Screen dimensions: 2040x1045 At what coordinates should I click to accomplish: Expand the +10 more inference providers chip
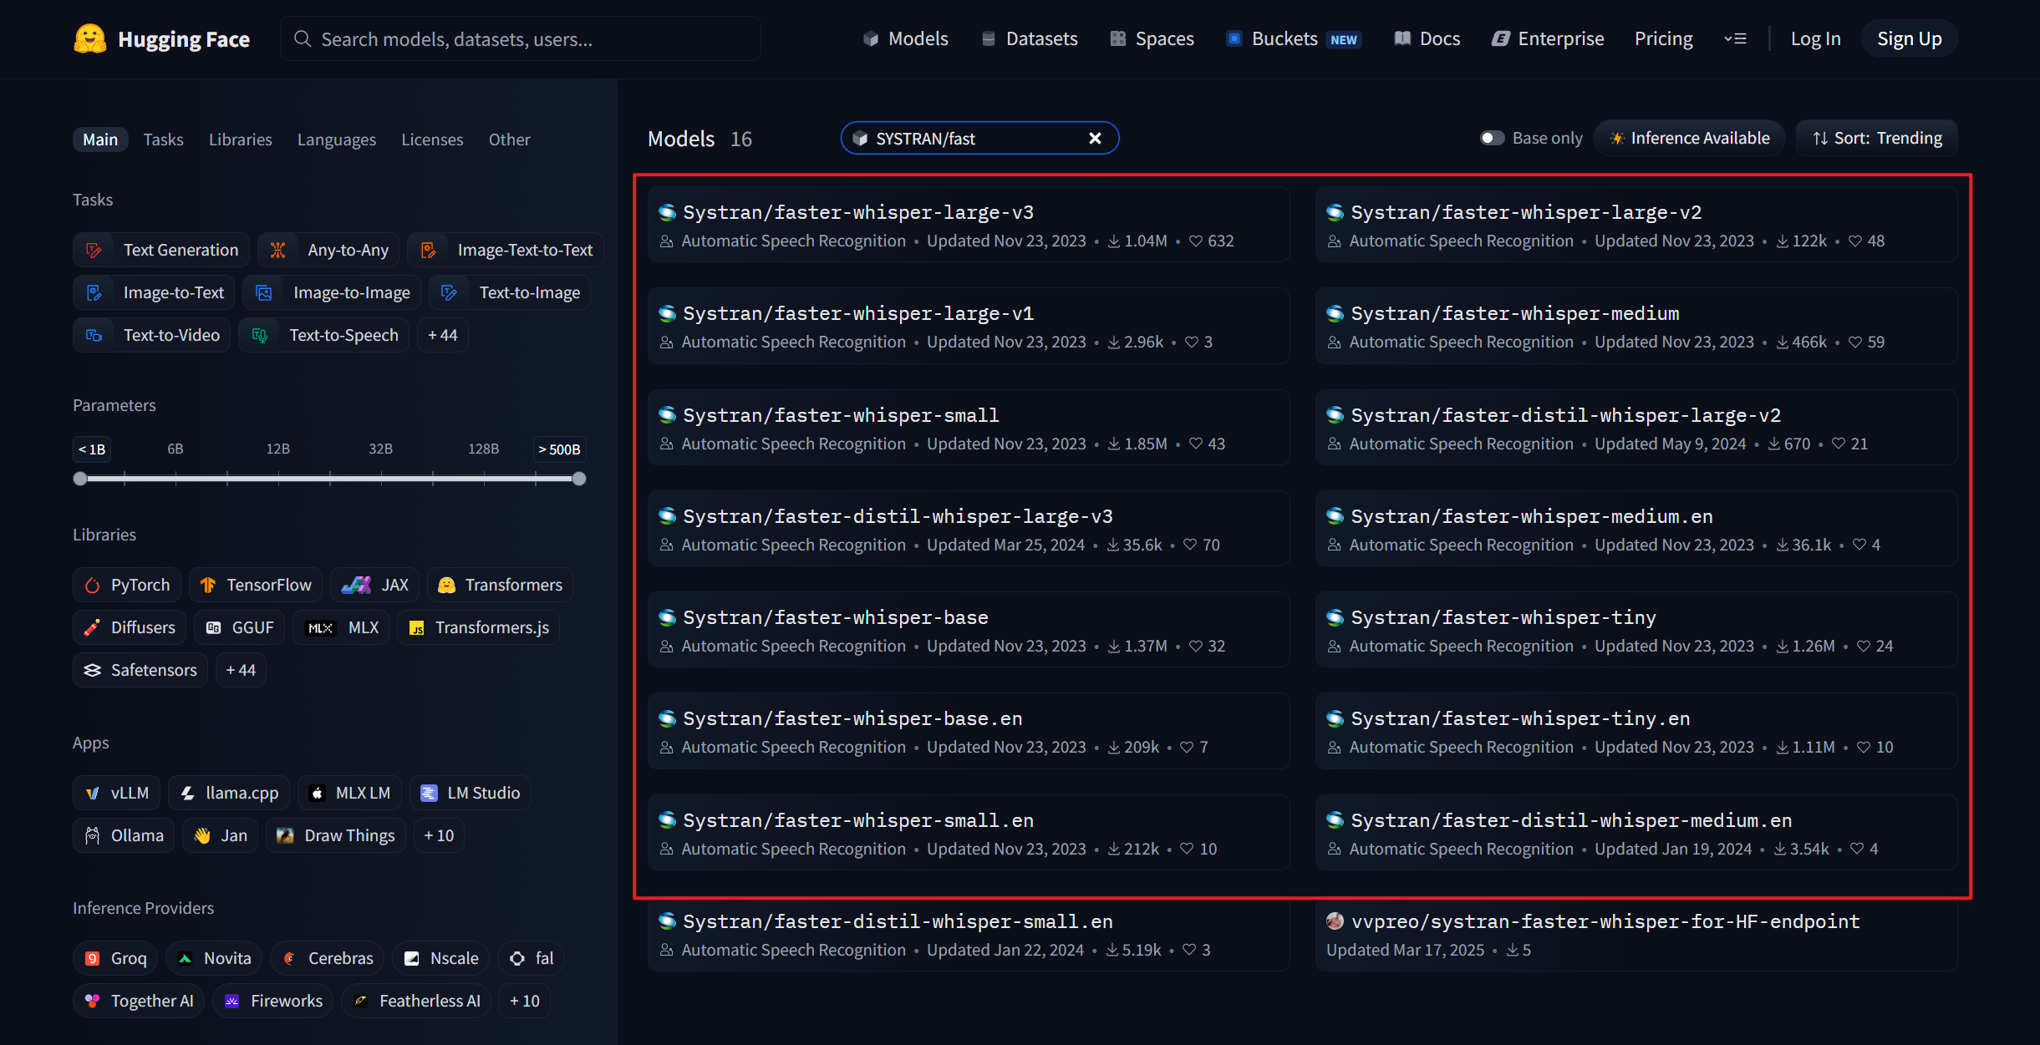coord(525,1001)
